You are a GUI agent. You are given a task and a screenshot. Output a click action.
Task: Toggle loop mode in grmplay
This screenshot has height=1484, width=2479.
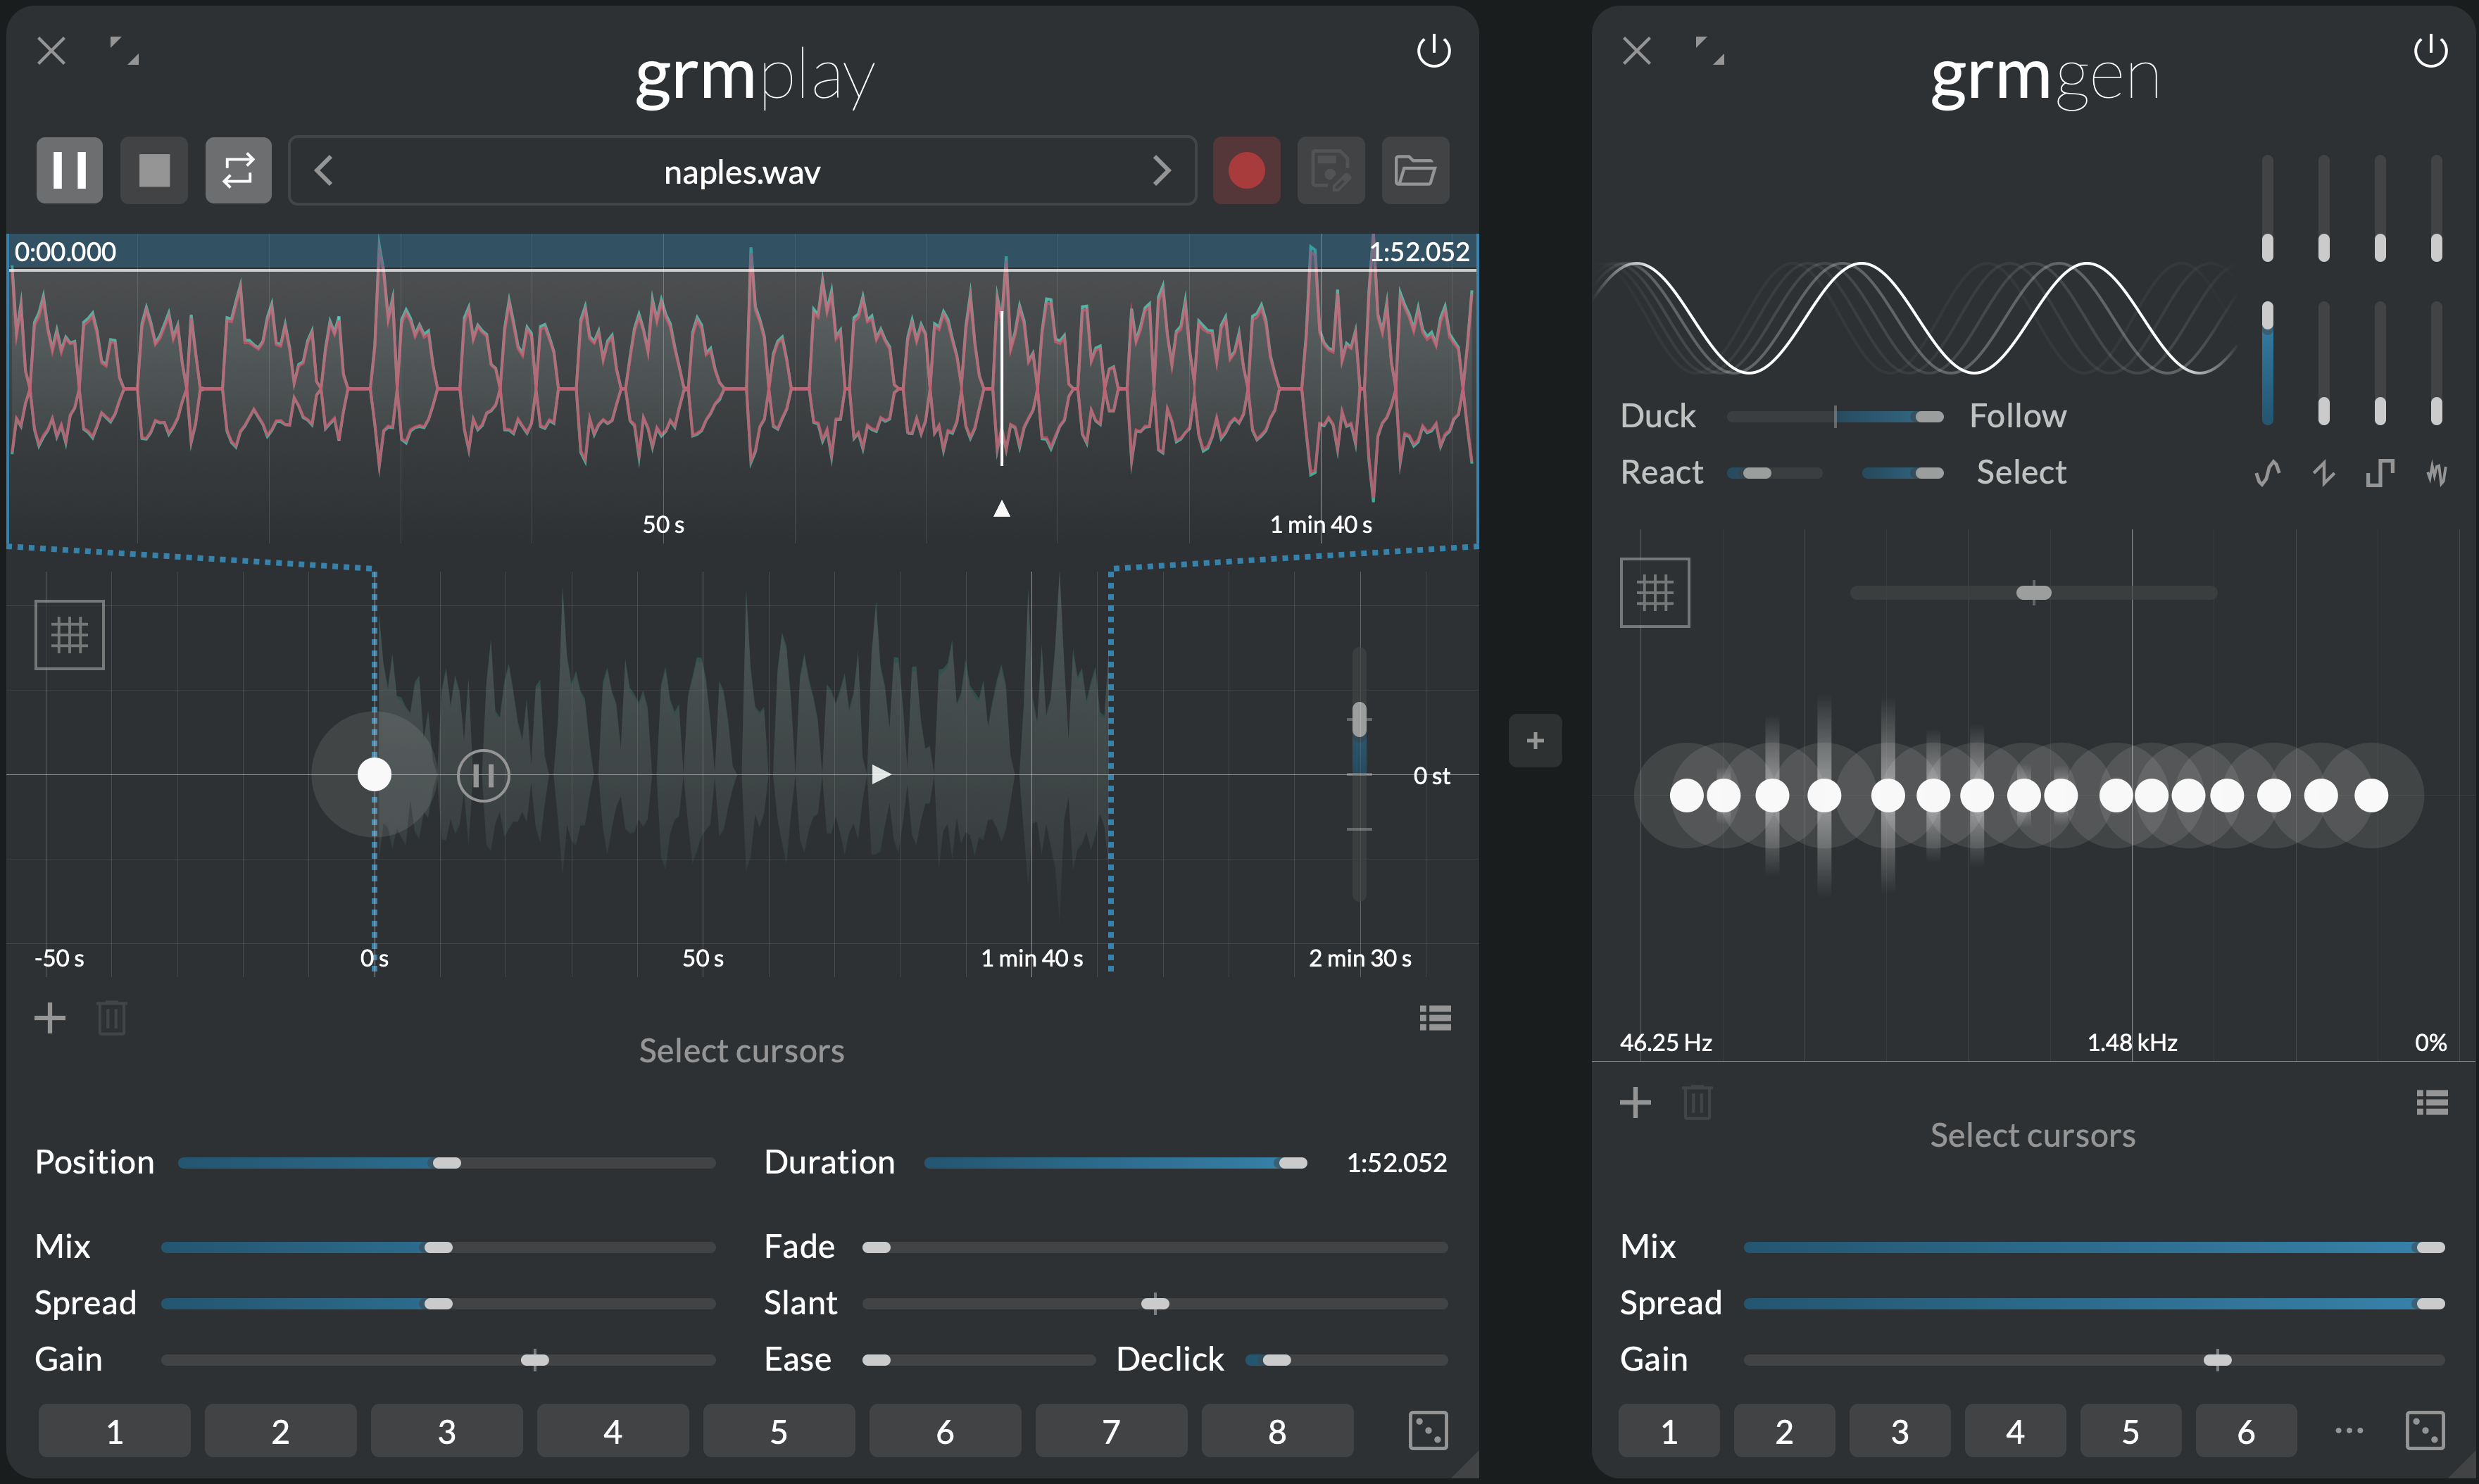coord(238,170)
